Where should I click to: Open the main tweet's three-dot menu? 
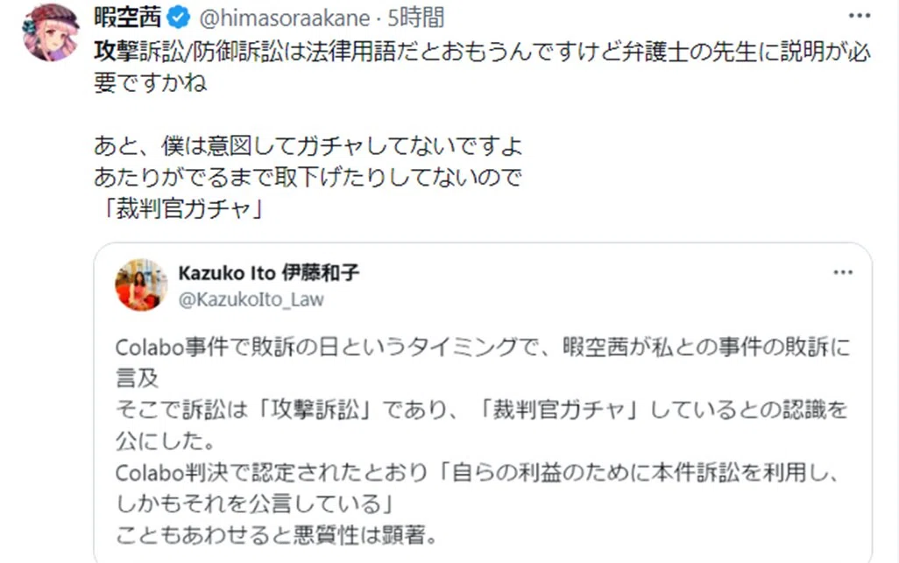tap(859, 16)
